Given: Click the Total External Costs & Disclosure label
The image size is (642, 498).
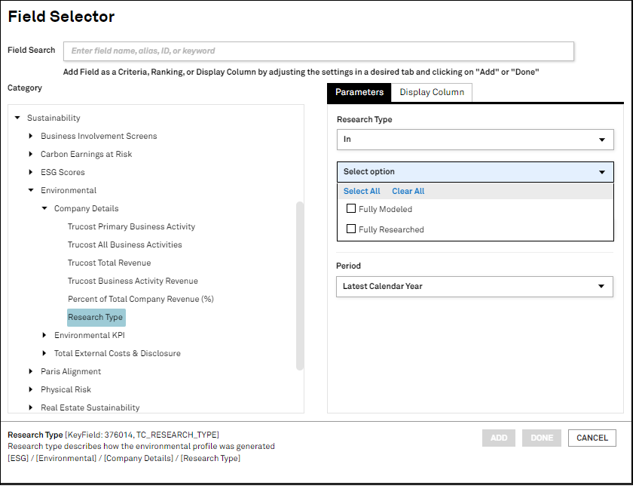Looking at the screenshot, I should coord(117,353).
